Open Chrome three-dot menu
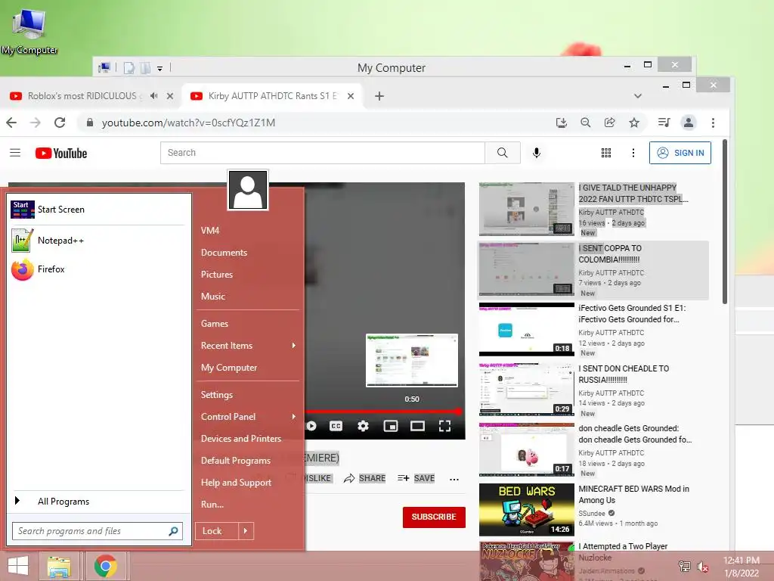Screen dimensions: 774x581 tap(713, 123)
